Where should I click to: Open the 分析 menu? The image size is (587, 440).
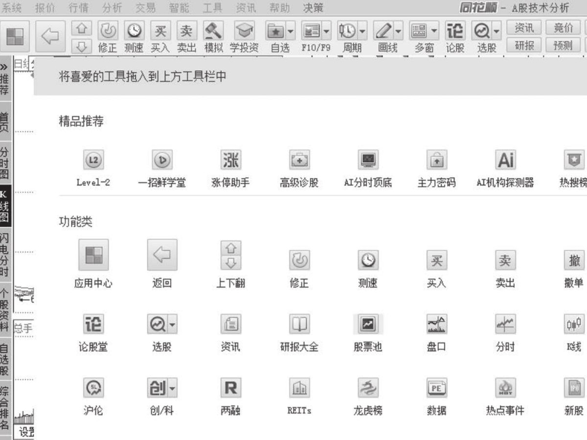point(112,8)
